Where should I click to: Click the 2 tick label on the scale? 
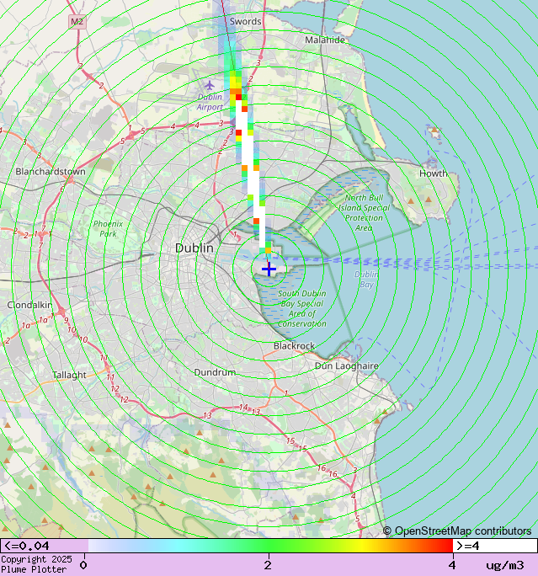[268, 565]
